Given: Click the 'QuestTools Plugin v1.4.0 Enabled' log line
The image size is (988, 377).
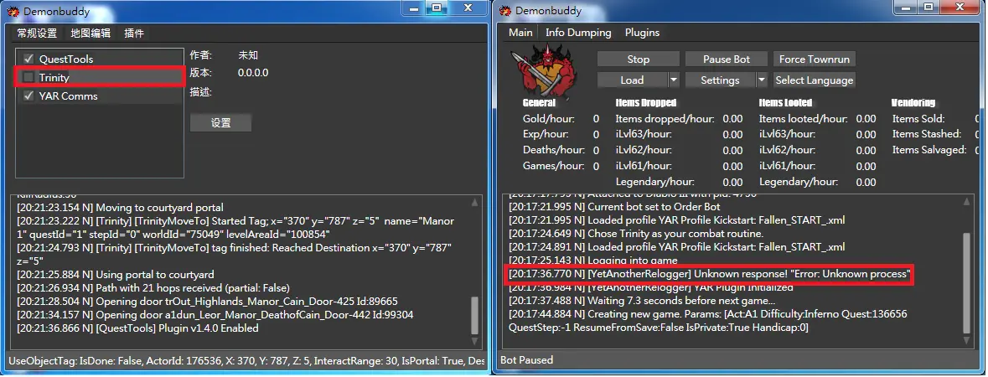Looking at the screenshot, I should coord(137,328).
